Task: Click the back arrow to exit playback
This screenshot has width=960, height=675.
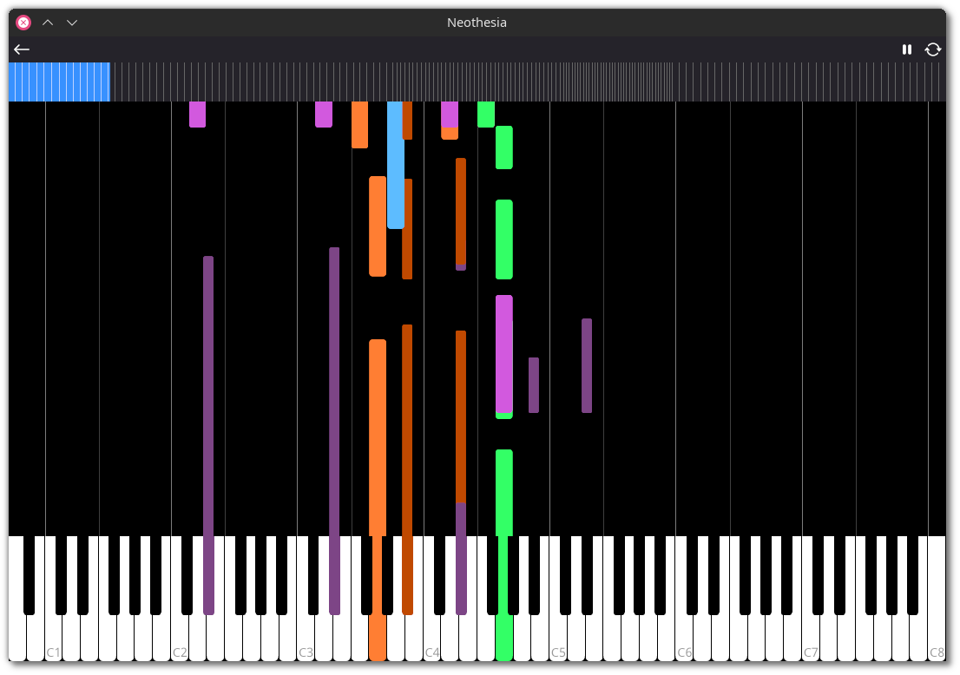Action: click(x=22, y=49)
